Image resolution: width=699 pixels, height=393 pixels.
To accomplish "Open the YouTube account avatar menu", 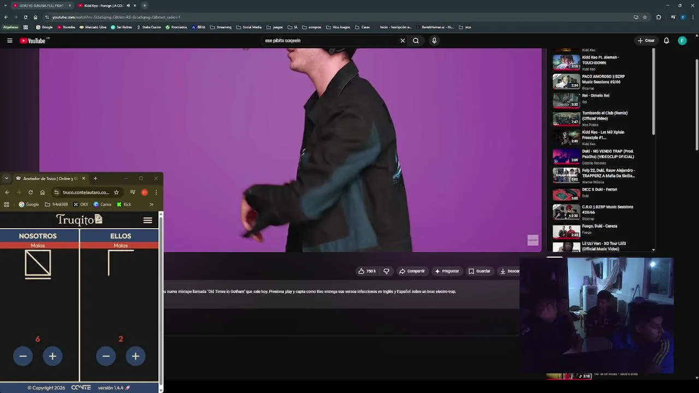I will click(682, 40).
